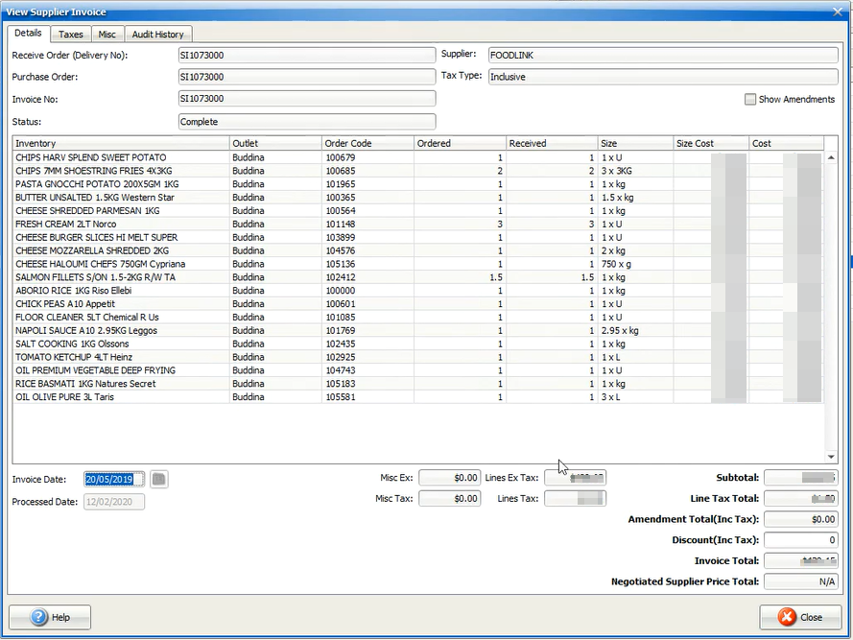Select SALMON FILLETS S/ON 1.5-2KG row
Image resolution: width=853 pixels, height=640 pixels.
[x=417, y=277]
